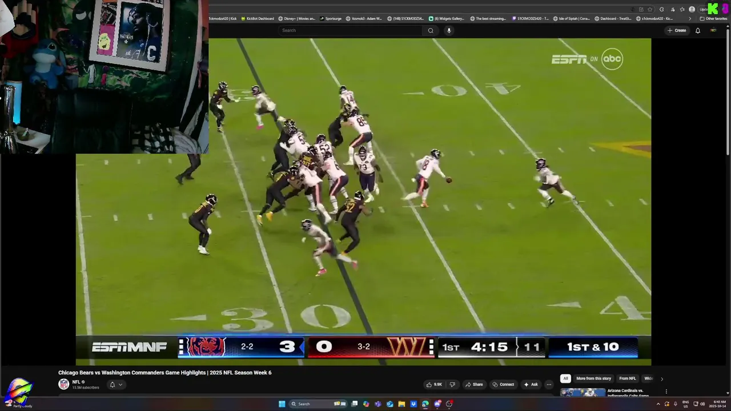Click the Create button
Image resolution: width=731 pixels, height=411 pixels.
pyautogui.click(x=677, y=30)
